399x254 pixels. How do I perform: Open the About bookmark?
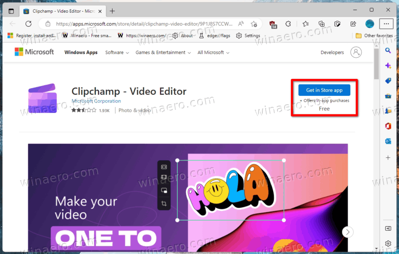pyautogui.click(x=183, y=36)
